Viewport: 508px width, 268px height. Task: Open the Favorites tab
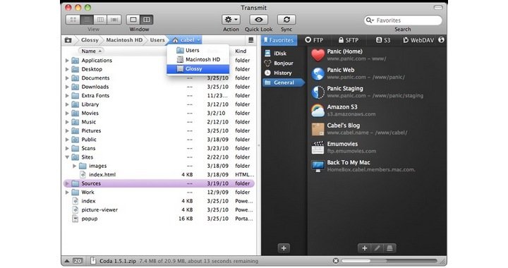tap(279, 40)
